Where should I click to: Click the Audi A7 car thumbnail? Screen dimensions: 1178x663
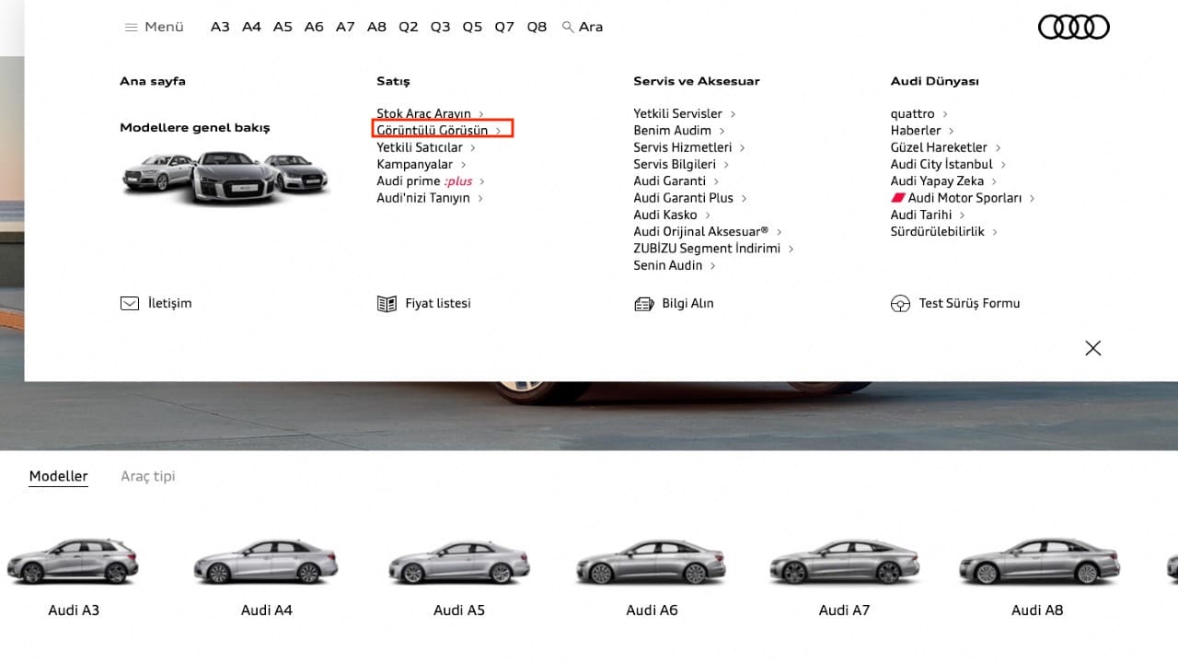(x=844, y=562)
